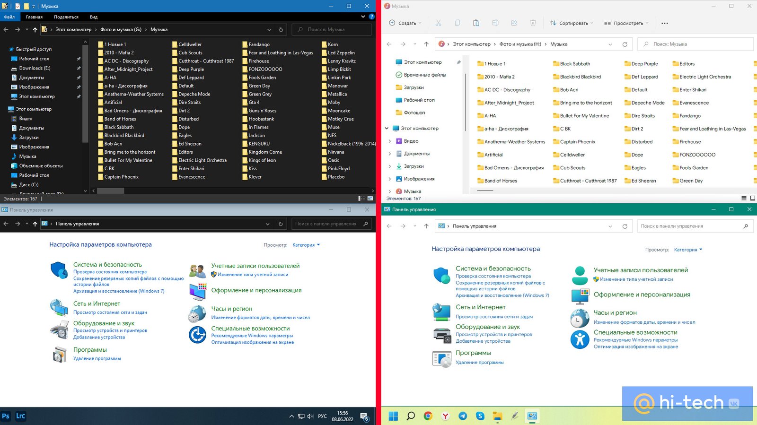The height and width of the screenshot is (425, 757).
Task: Open Yandex Browser from the taskbar
Action: tap(445, 416)
